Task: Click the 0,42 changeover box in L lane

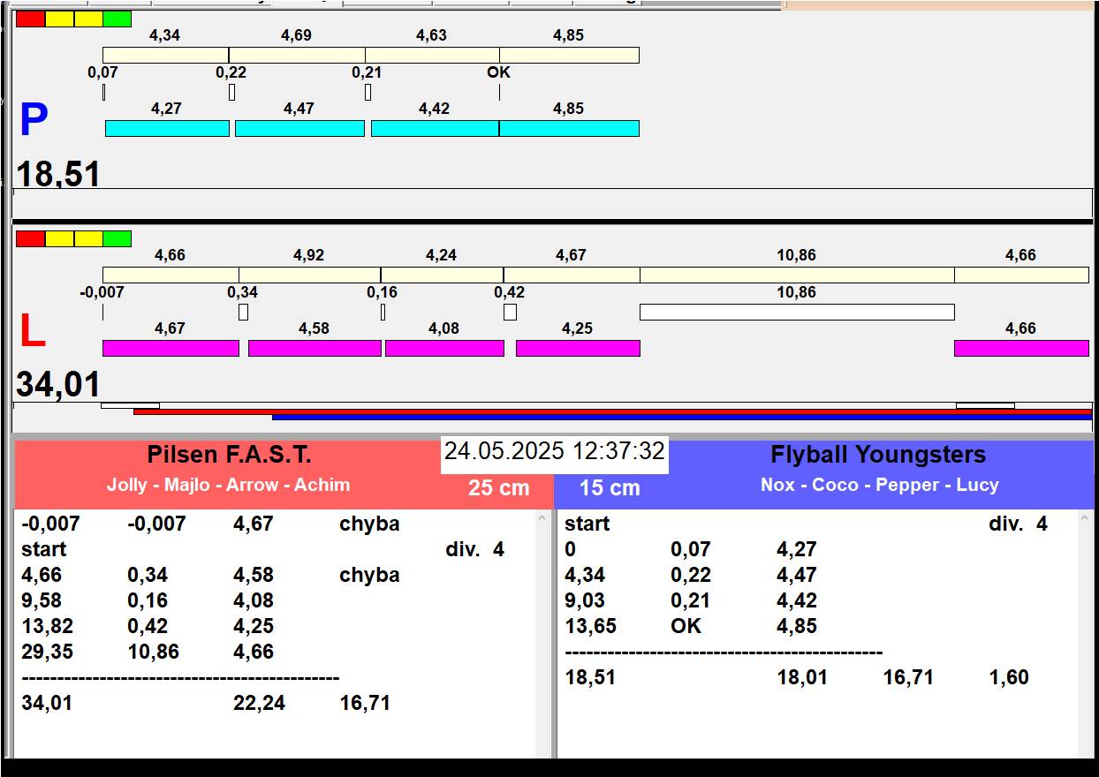Action: click(510, 312)
